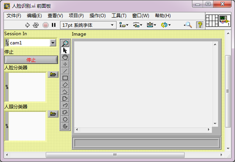This screenshot has width=235, height=162.
Task: Click the toolbar search magnifier icon
Action: (x=188, y=25)
